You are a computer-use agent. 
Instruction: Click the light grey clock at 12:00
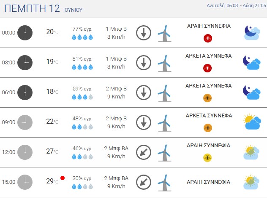click(x=25, y=152)
